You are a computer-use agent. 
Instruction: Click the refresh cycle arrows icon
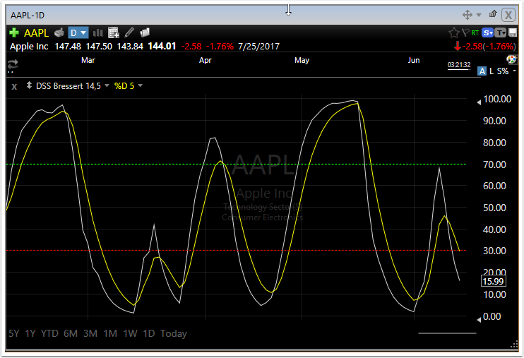(x=13, y=64)
